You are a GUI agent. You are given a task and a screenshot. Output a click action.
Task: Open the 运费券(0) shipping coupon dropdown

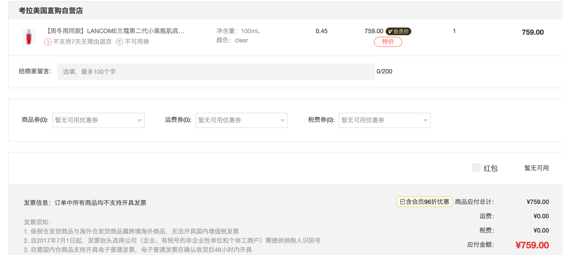click(242, 120)
